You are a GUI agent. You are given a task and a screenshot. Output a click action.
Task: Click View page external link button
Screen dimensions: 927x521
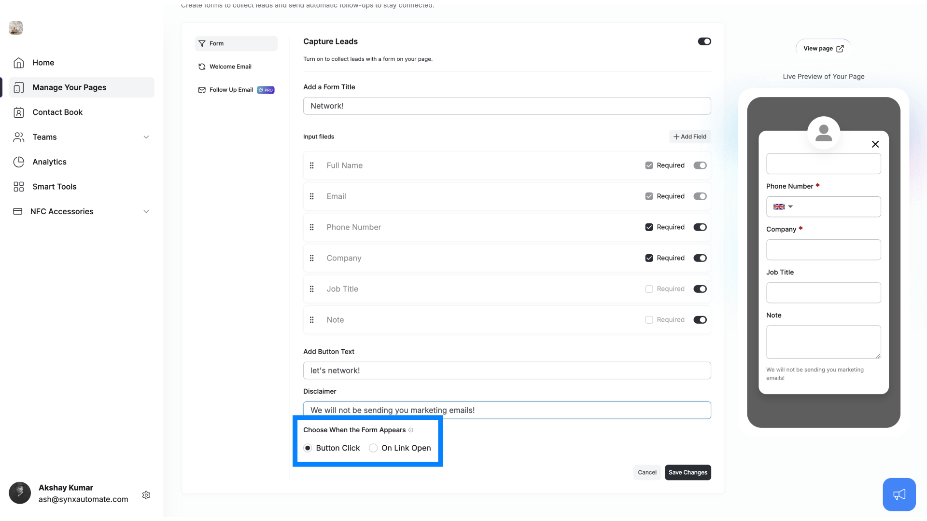click(x=823, y=48)
